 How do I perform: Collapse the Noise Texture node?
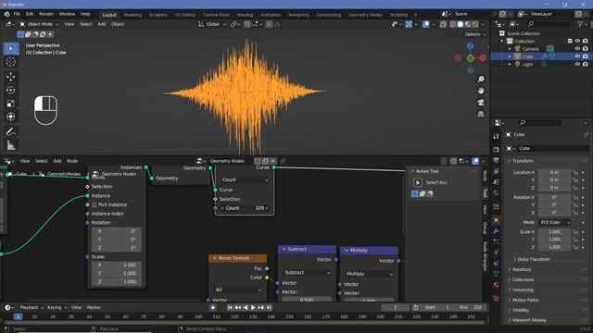[214, 258]
